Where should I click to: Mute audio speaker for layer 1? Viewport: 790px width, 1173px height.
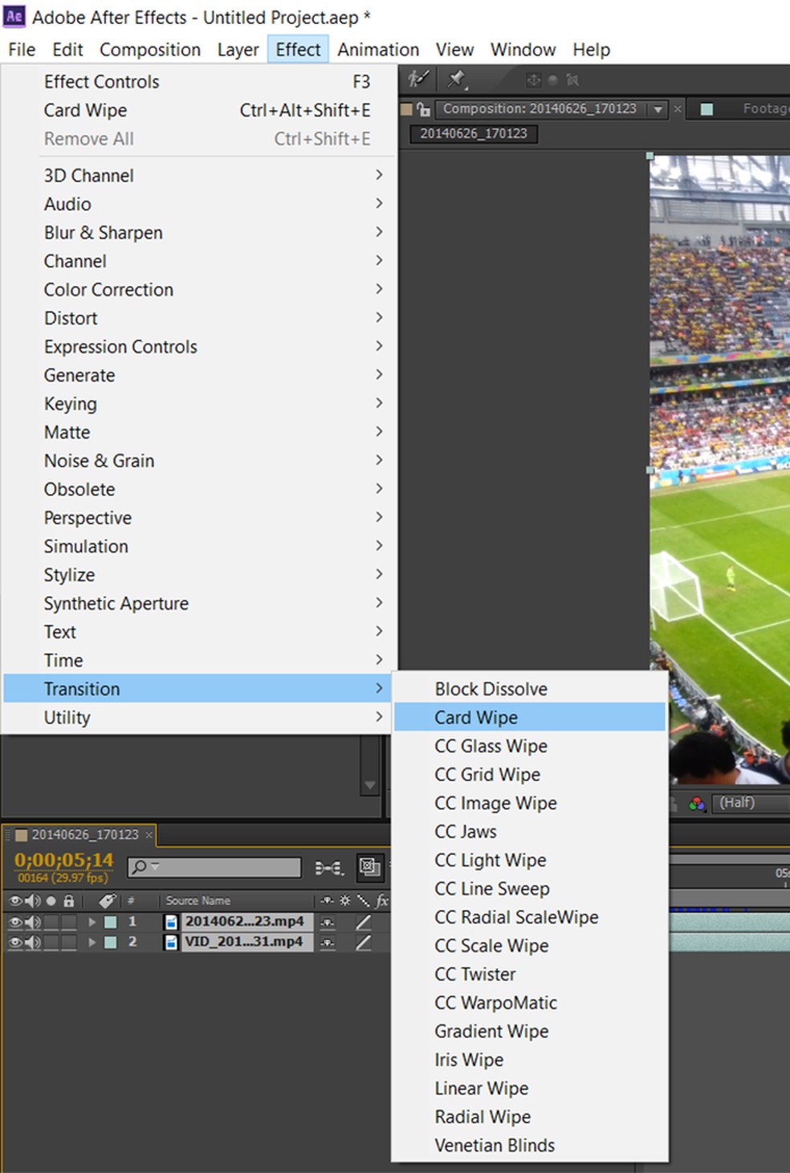pyautogui.click(x=33, y=922)
